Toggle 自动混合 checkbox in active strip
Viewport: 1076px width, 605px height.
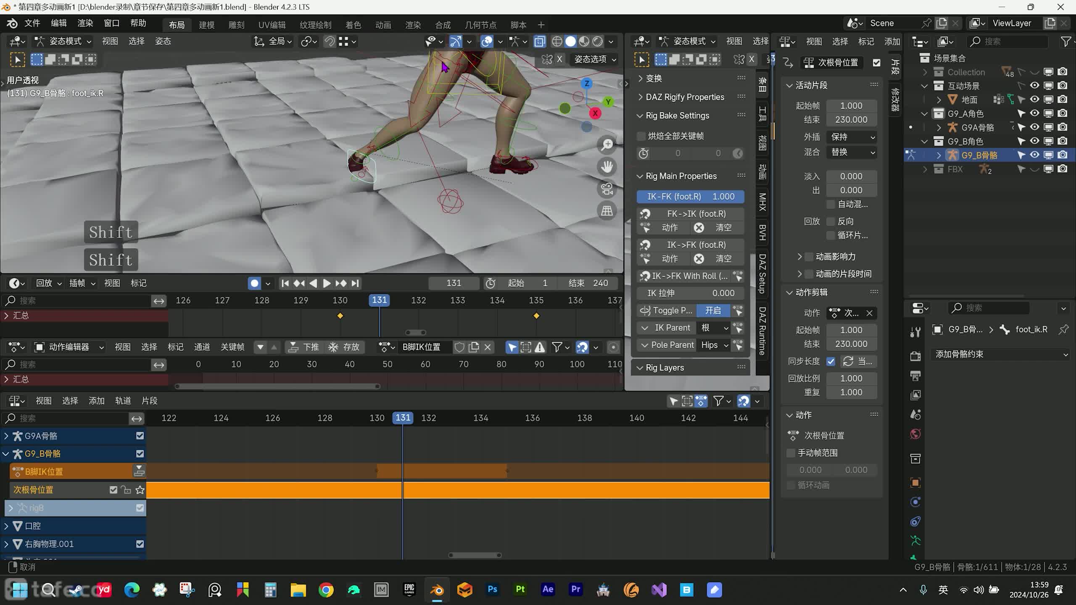click(x=831, y=204)
